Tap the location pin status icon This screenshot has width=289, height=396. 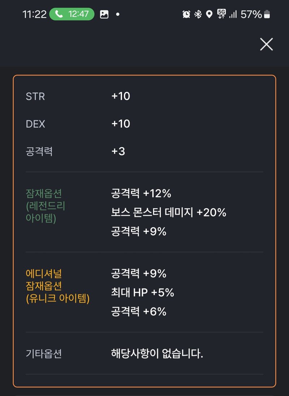[209, 14]
